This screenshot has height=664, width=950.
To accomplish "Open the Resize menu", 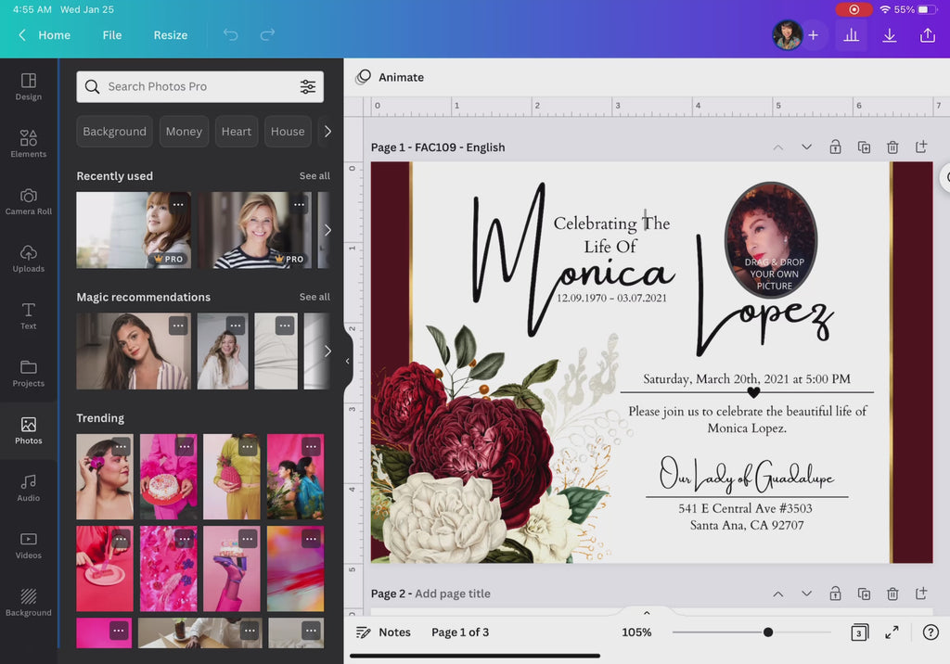I will [x=171, y=35].
